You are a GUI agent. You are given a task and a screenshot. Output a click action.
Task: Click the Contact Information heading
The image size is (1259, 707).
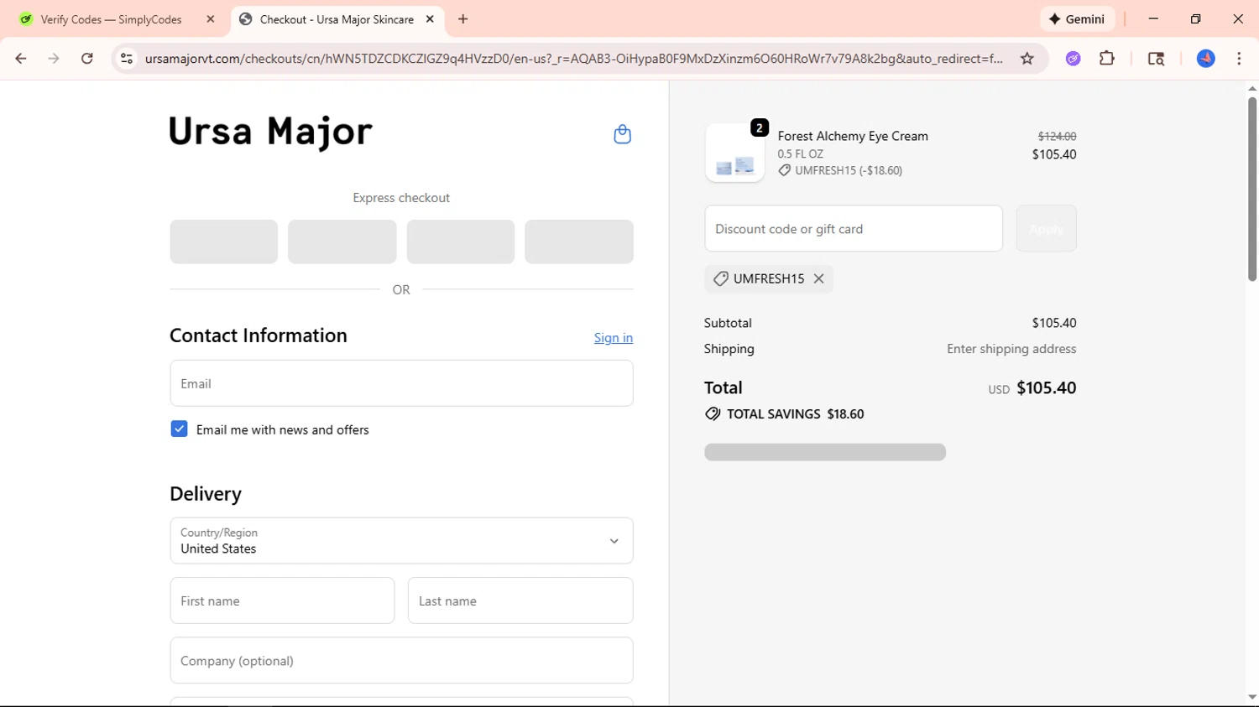259,335
